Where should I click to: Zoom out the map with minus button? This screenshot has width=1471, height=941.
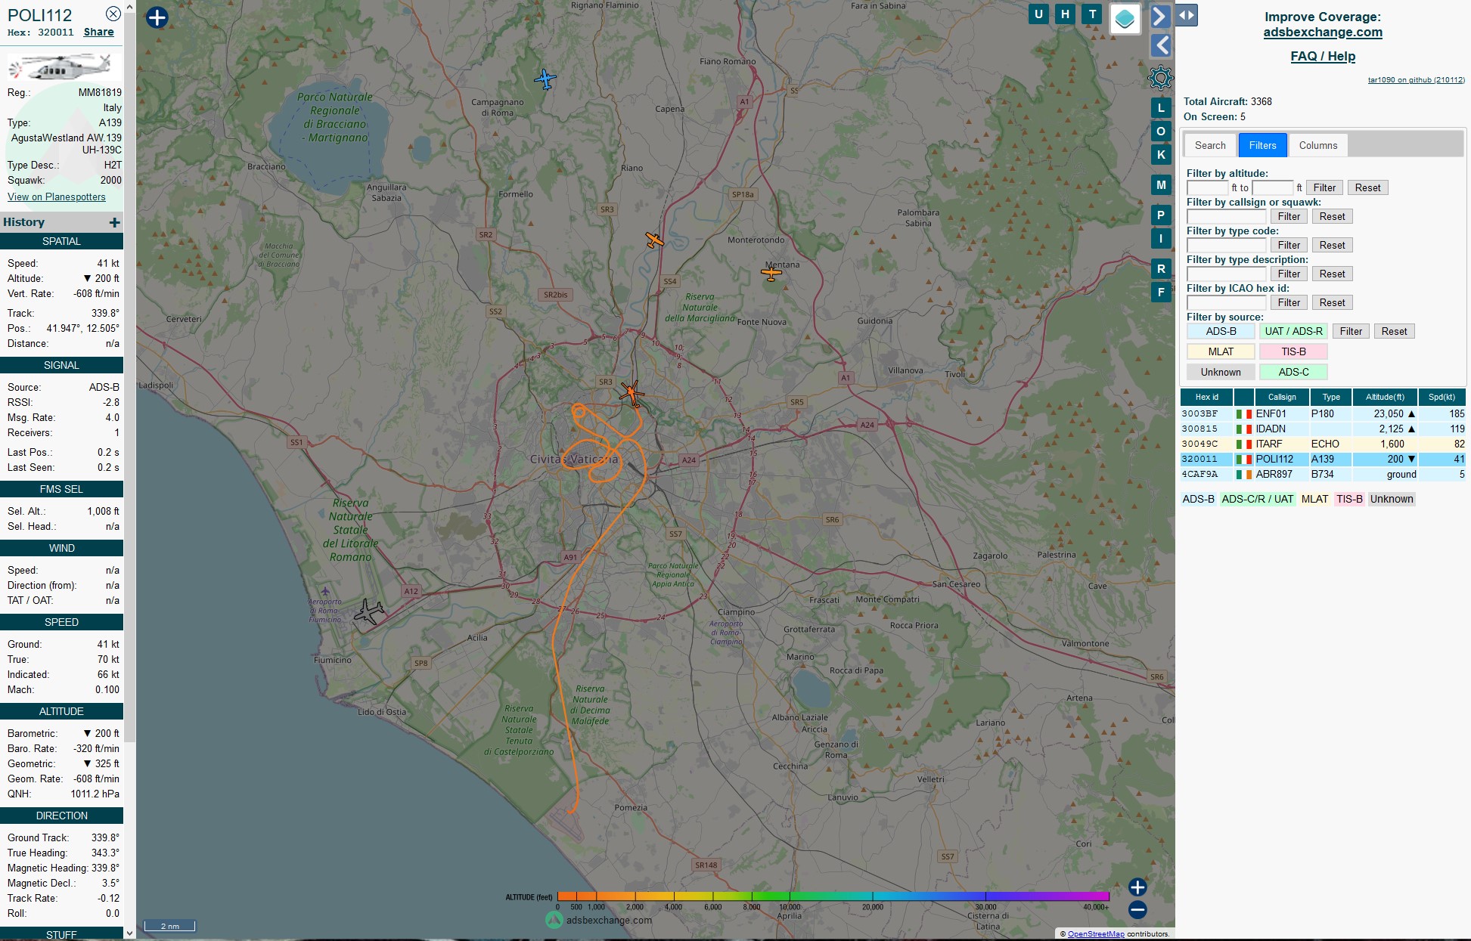(x=1137, y=910)
